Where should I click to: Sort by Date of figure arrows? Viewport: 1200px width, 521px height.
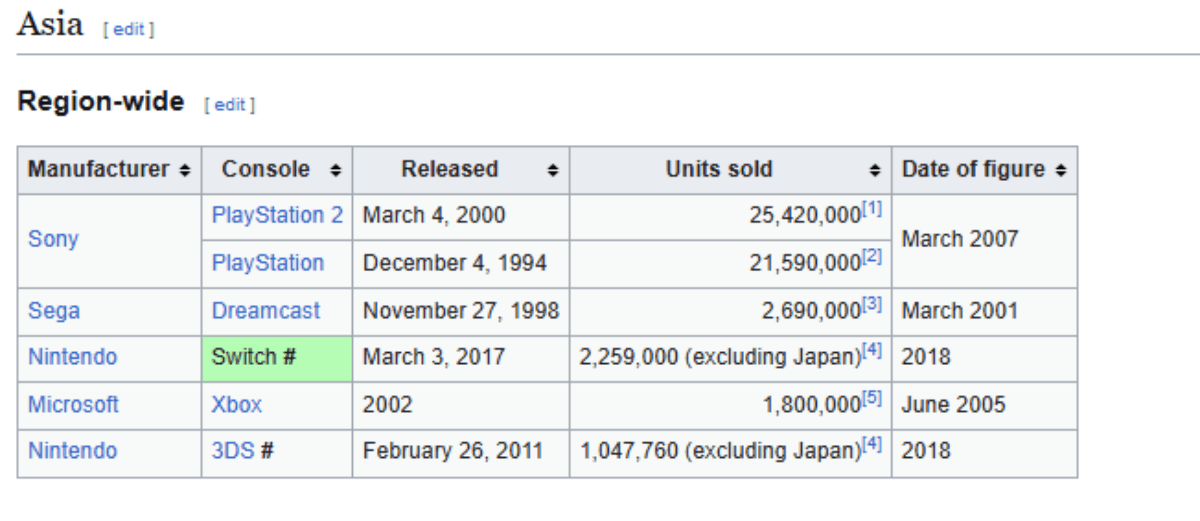(1061, 170)
